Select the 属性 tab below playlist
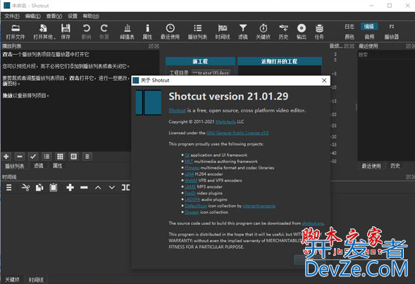 [x=58, y=166]
